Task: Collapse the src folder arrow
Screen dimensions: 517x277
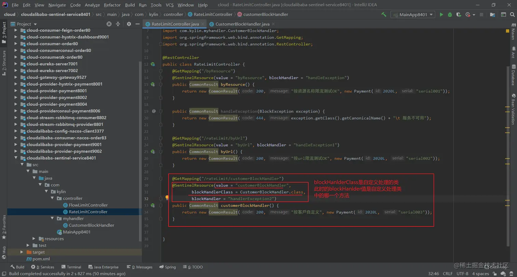Action: point(22,165)
